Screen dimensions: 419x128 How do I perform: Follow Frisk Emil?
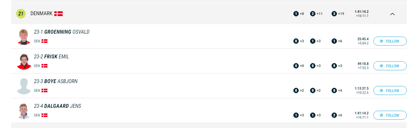click(390, 66)
